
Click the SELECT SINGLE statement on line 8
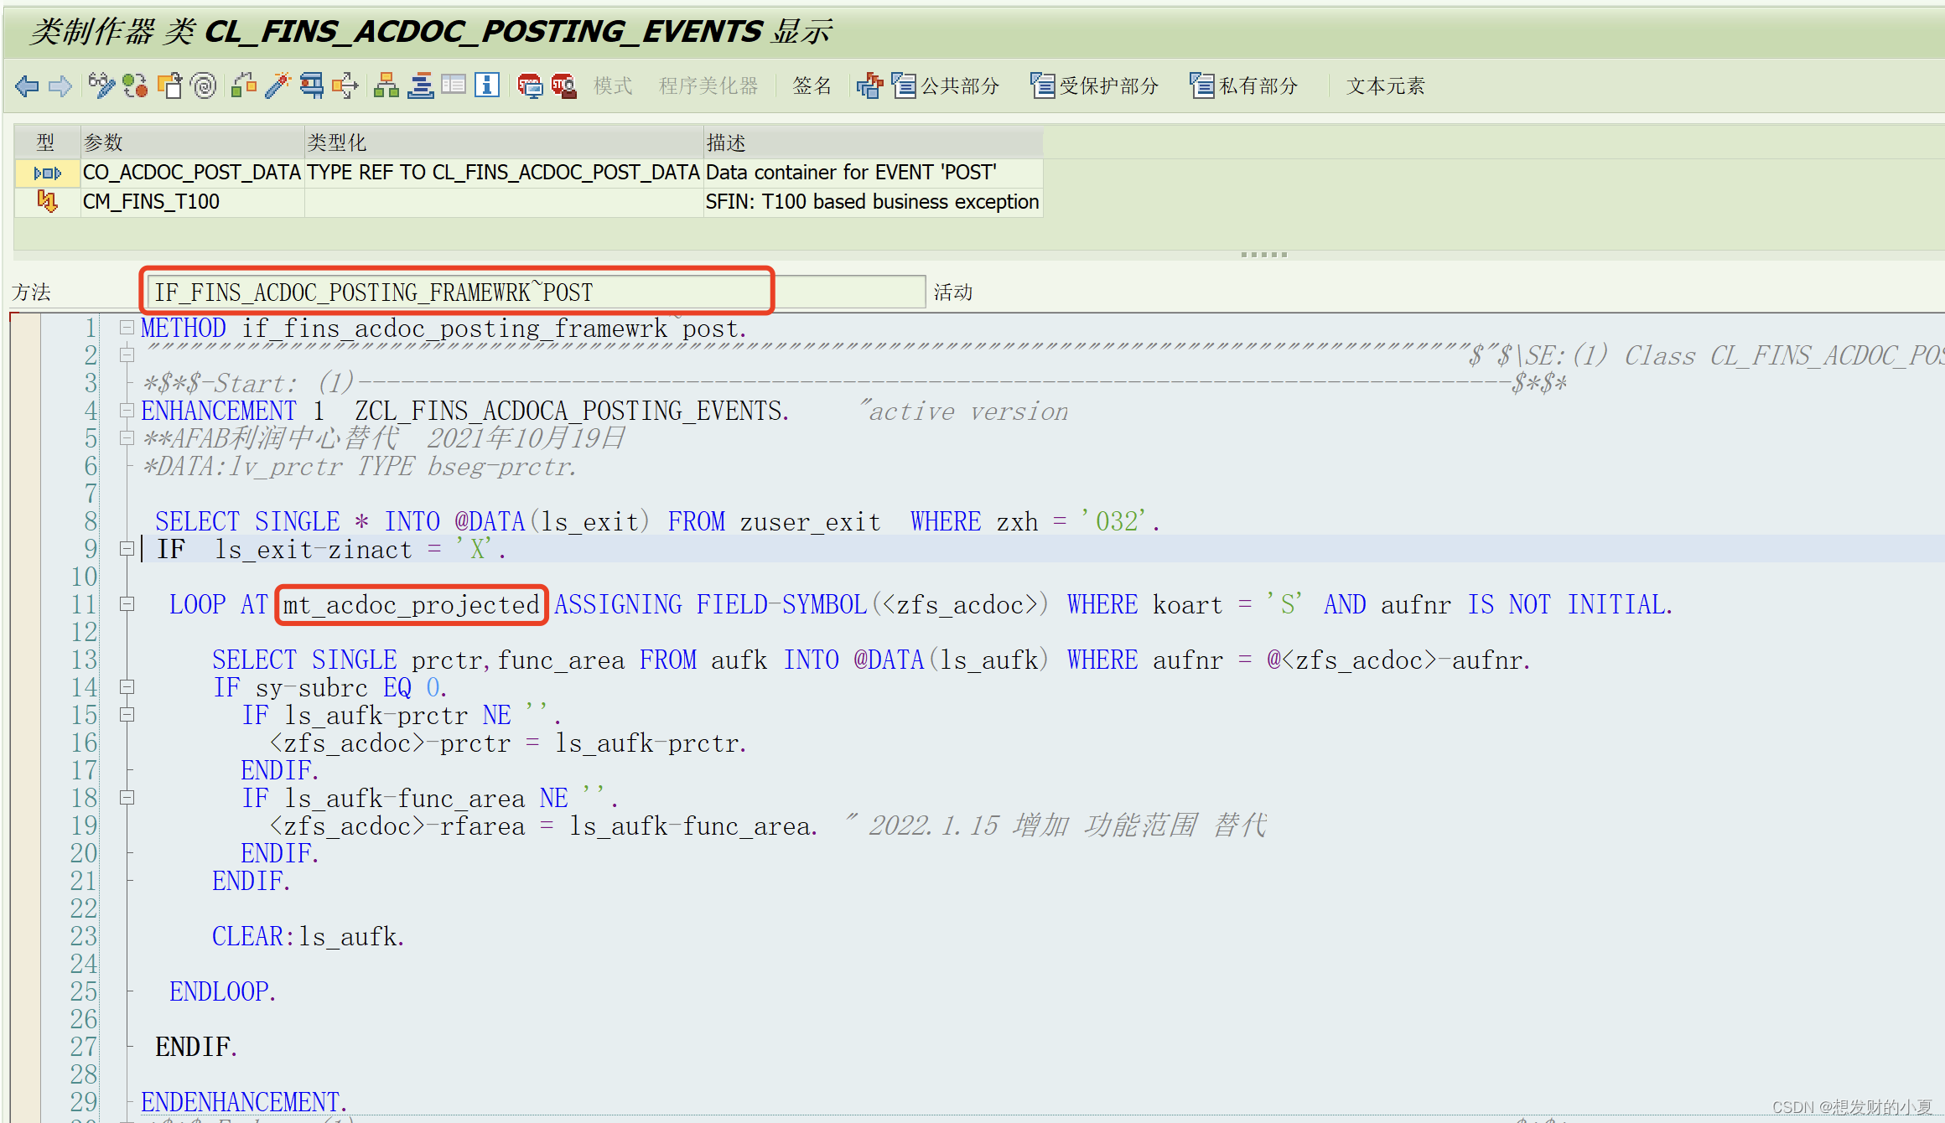[x=658, y=522]
